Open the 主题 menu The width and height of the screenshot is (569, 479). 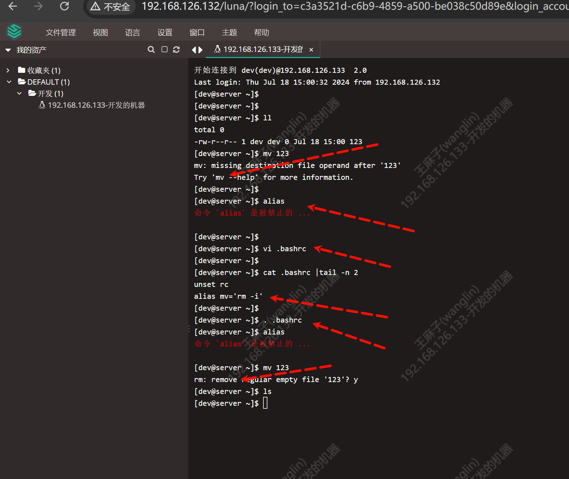pos(229,32)
